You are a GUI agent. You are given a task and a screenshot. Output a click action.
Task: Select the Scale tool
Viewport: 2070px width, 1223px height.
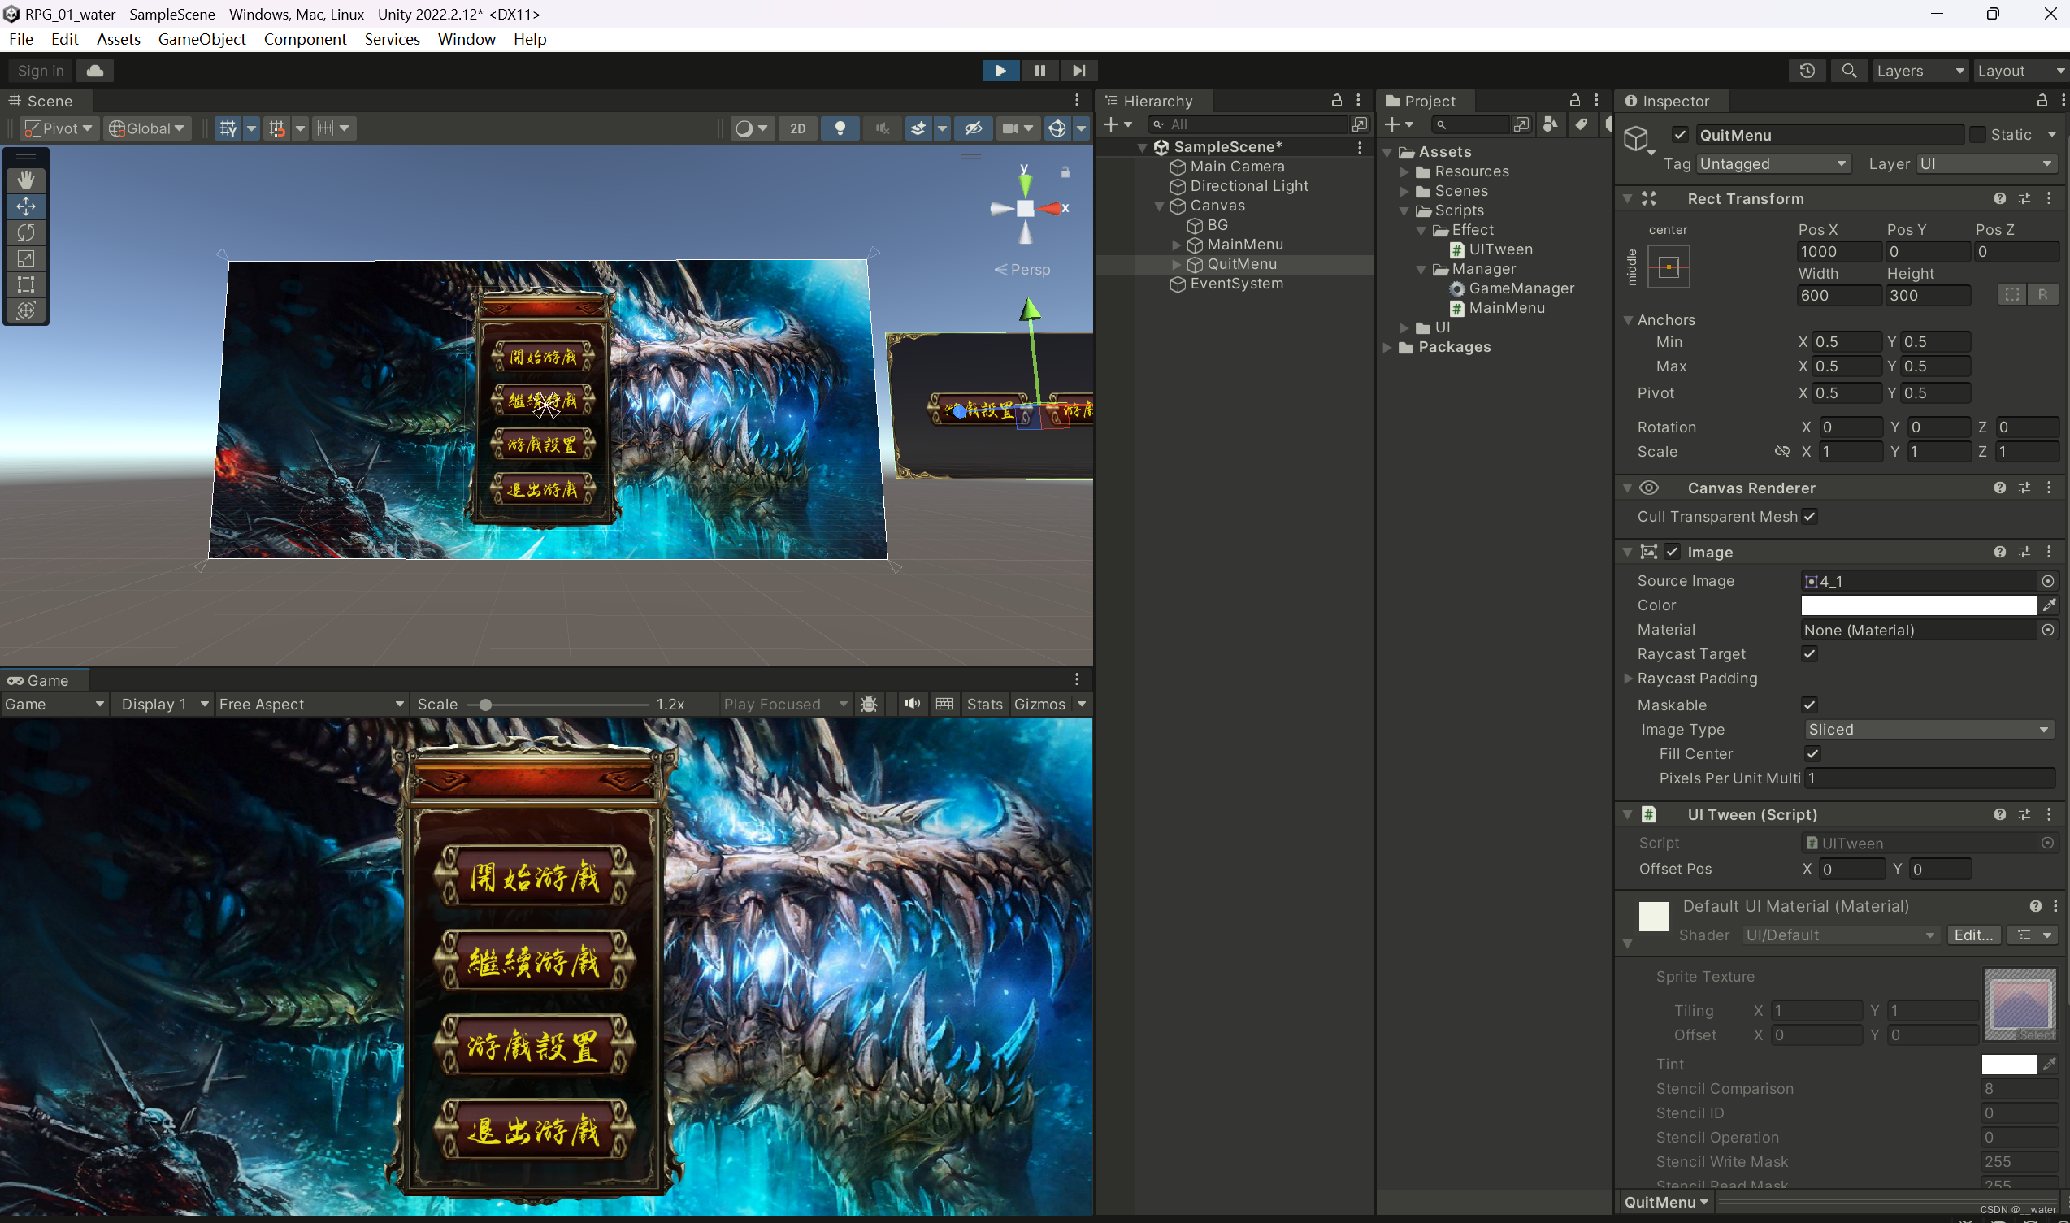point(25,258)
